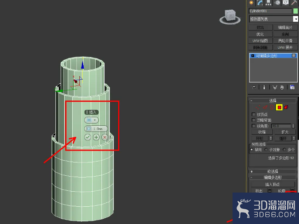Click the UVW 展开 modifier button
The height and width of the screenshot is (224, 299).
[x=285, y=47]
